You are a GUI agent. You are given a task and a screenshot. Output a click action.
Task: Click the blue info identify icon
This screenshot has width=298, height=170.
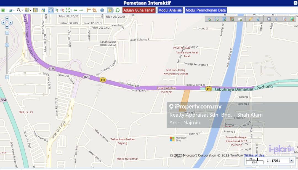click(102, 10)
